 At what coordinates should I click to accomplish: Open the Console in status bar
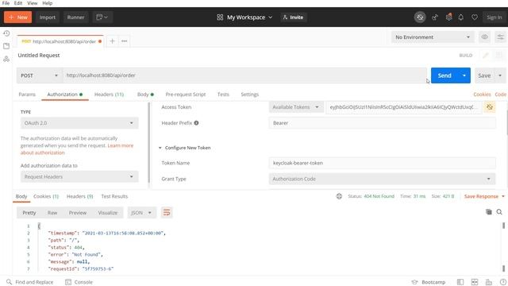(x=79, y=282)
